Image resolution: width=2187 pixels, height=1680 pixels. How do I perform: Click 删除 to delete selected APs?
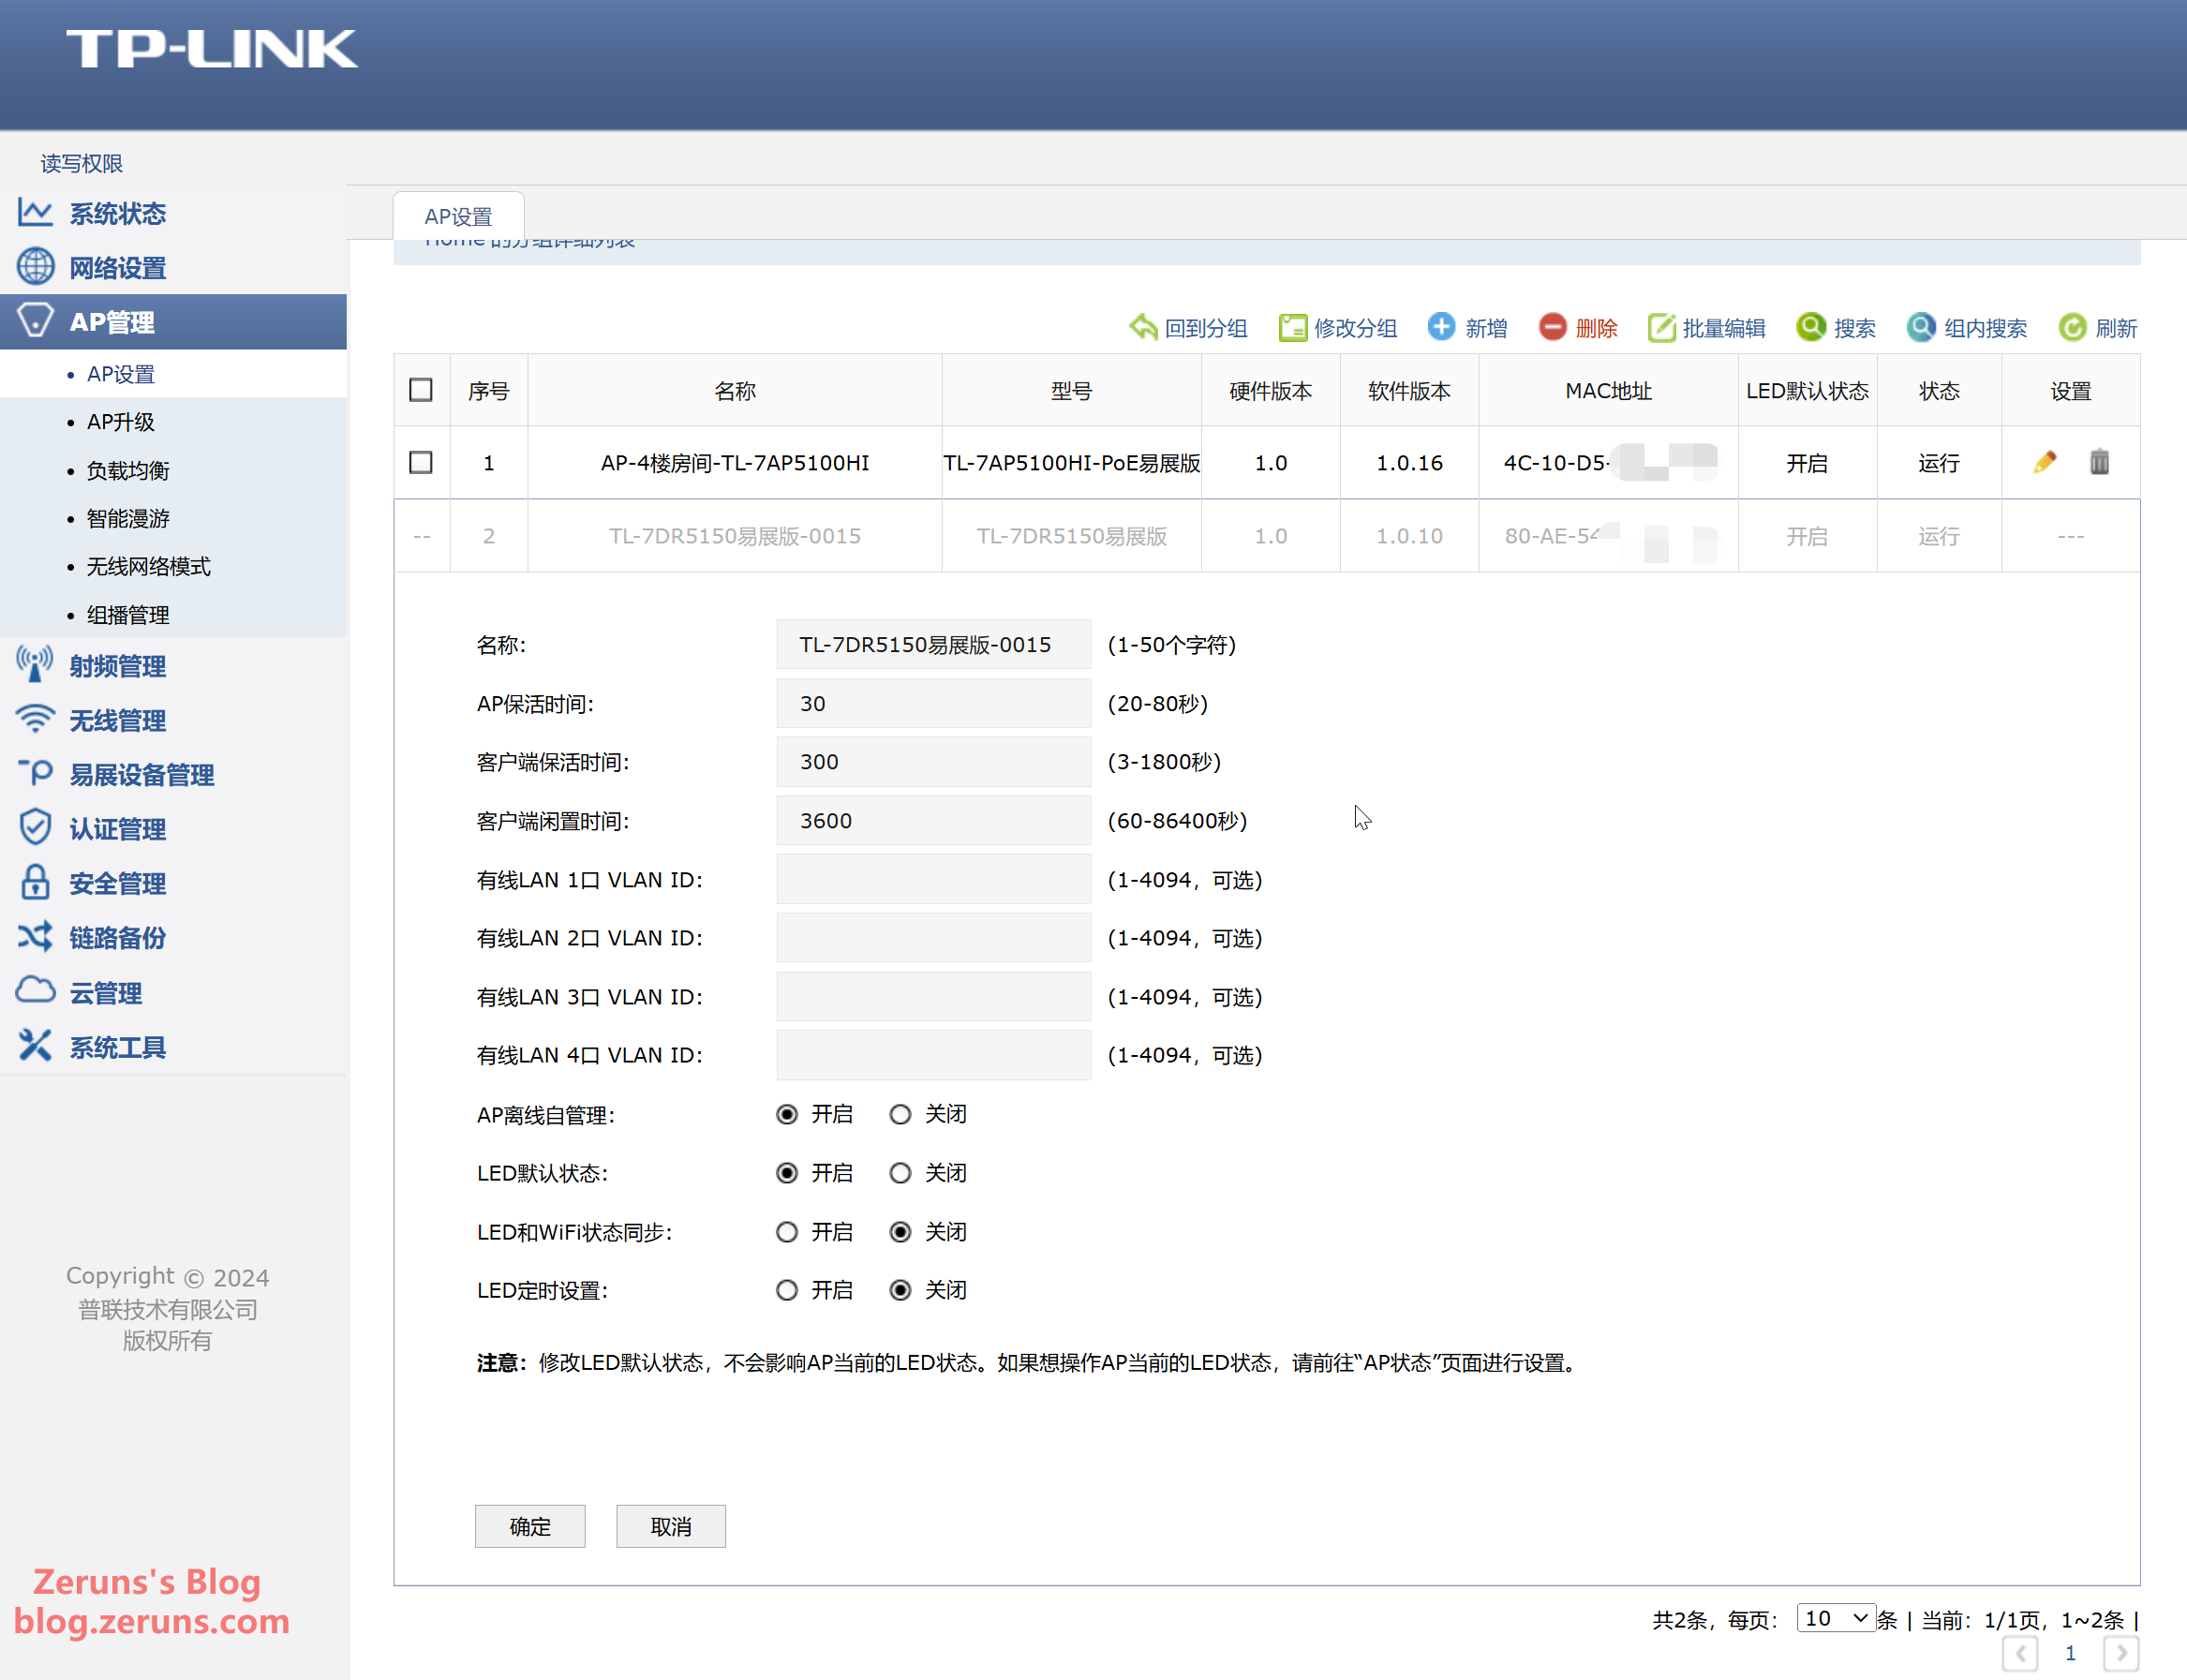click(x=1578, y=328)
